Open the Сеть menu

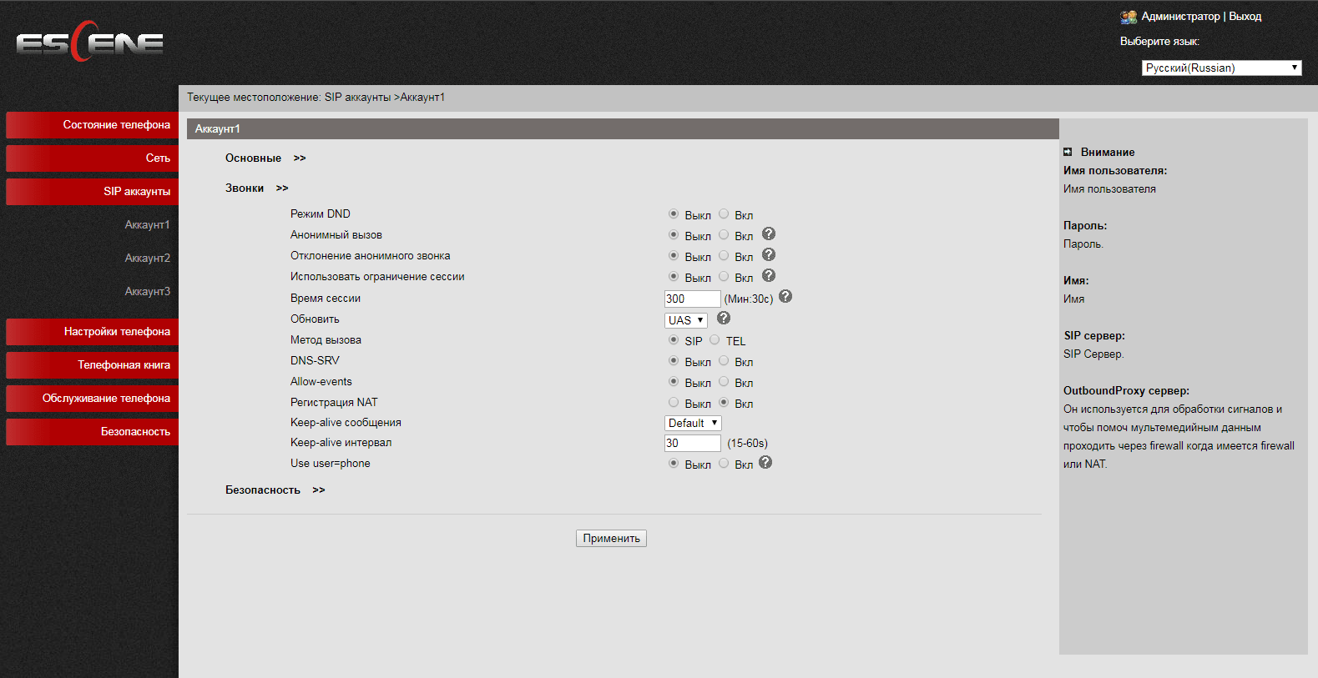[92, 158]
